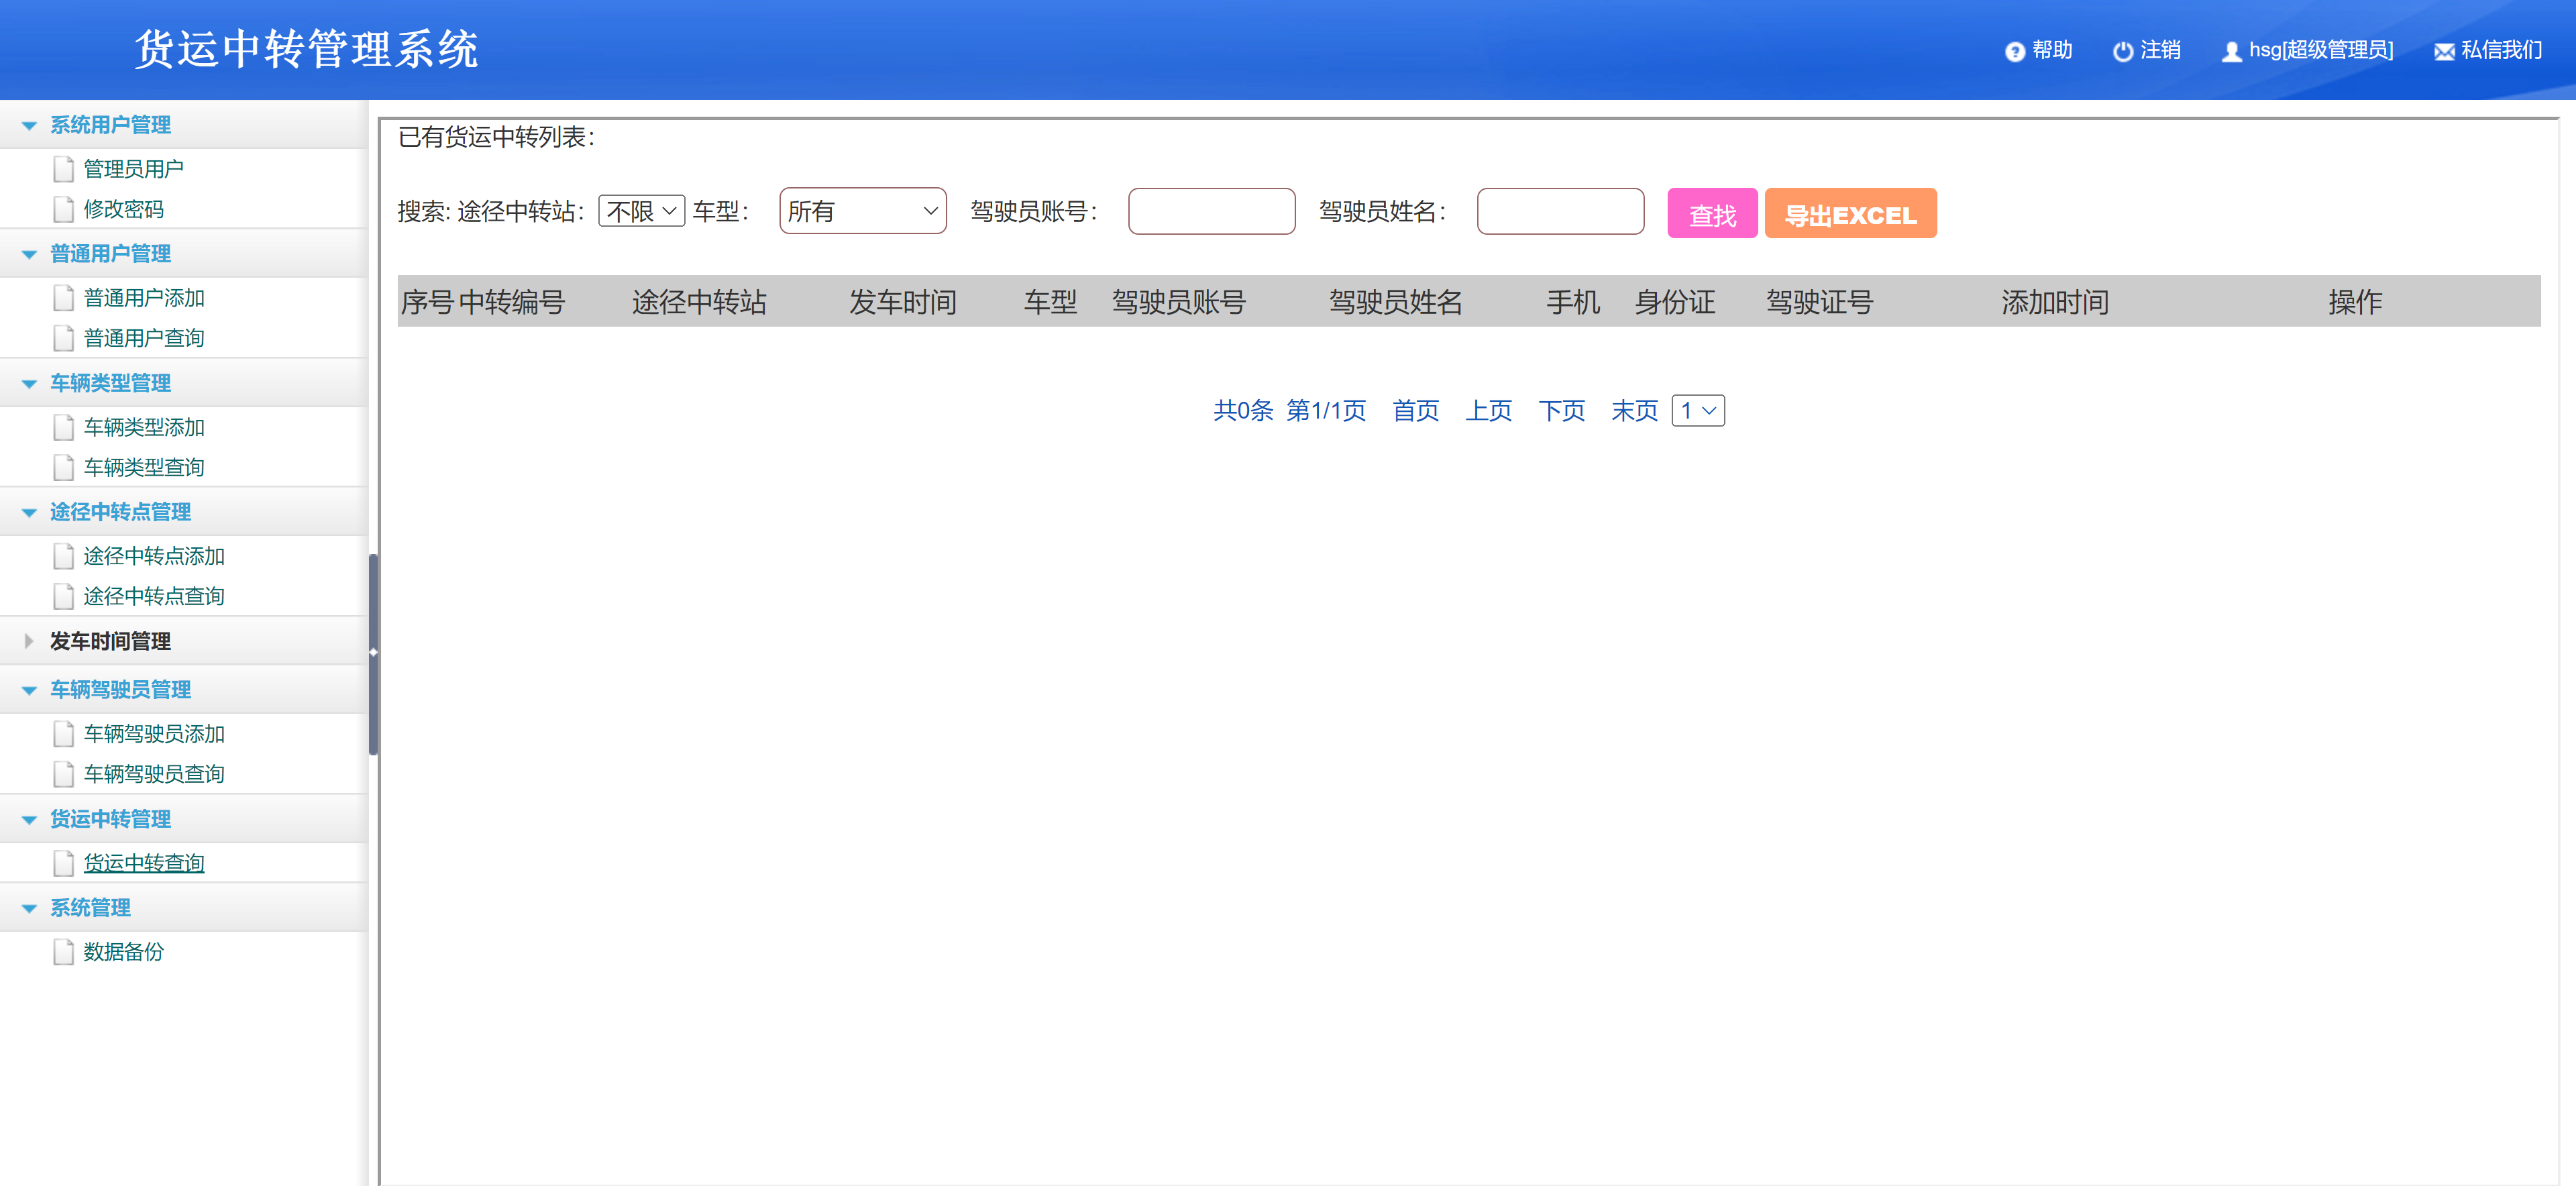
Task: Click the 驾驶证号 column header
Action: click(1819, 302)
